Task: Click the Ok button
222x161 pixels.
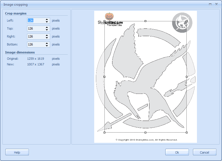Action: (177, 152)
